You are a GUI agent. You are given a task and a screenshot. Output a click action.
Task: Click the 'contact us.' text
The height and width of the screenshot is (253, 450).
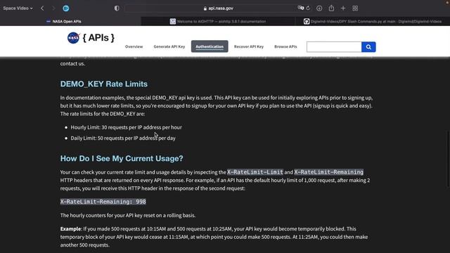[x=72, y=64]
